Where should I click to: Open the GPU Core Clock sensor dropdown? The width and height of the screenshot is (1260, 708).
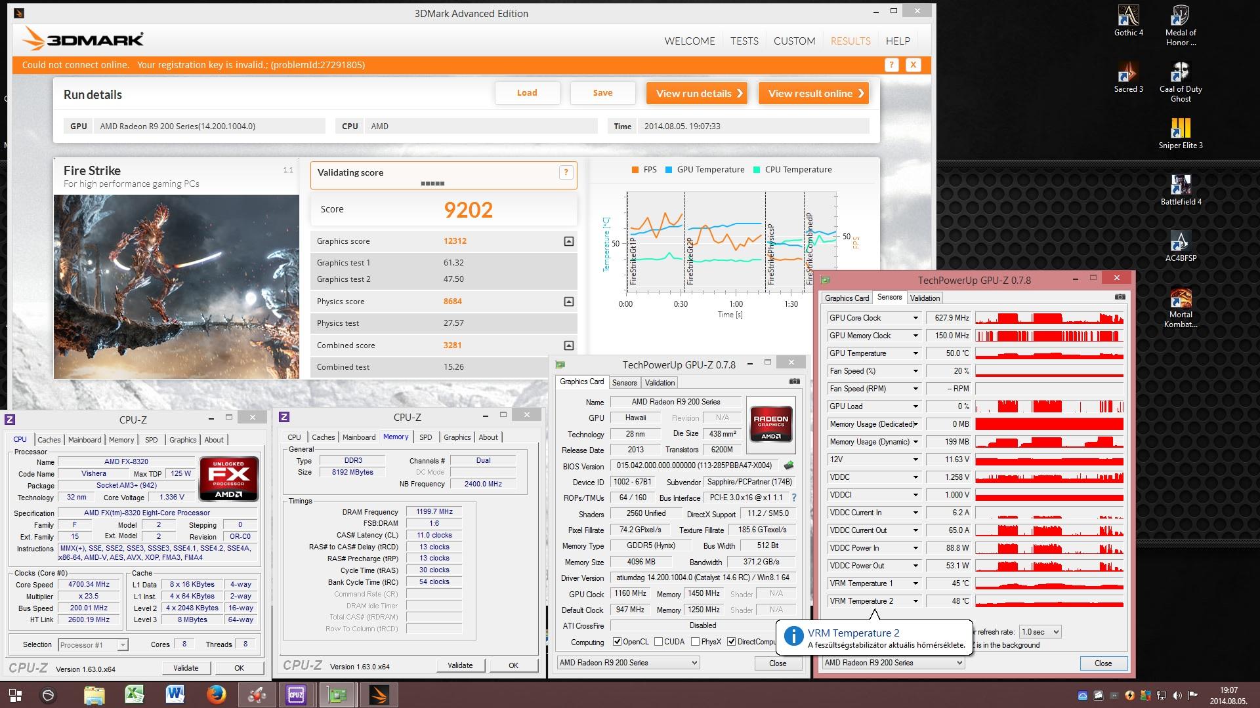click(x=915, y=318)
